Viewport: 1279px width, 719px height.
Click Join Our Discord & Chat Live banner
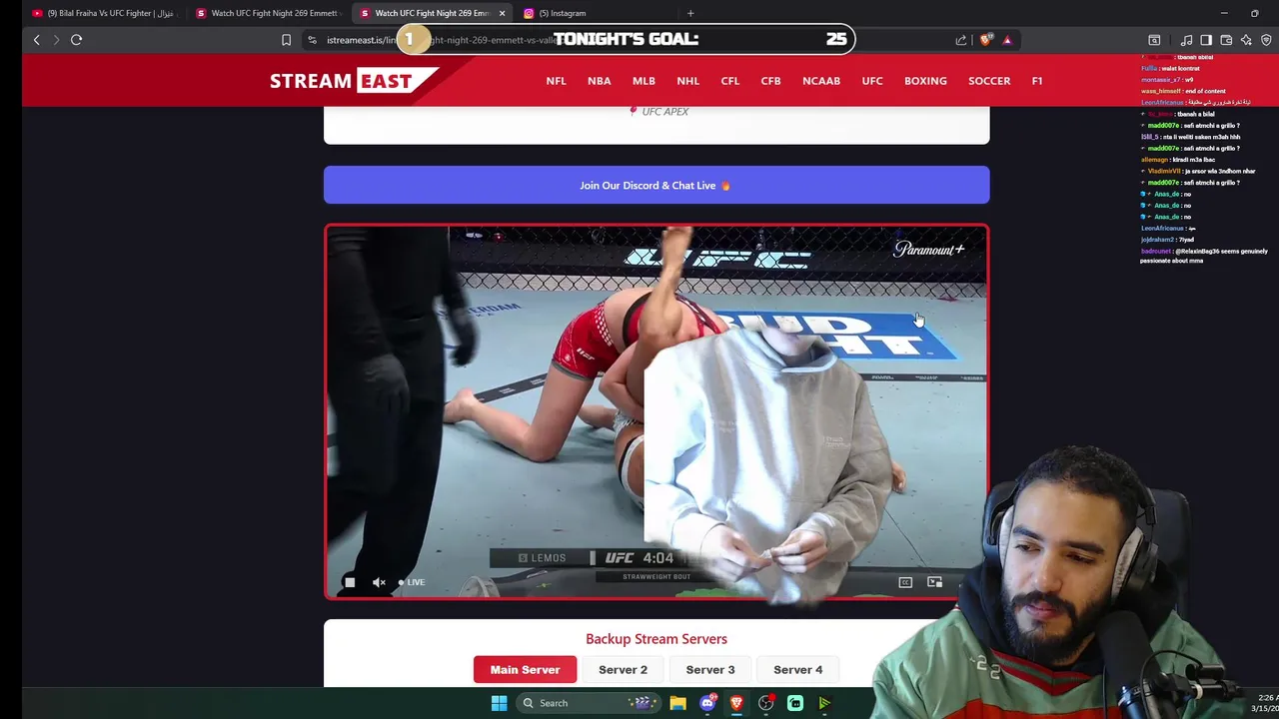656,185
